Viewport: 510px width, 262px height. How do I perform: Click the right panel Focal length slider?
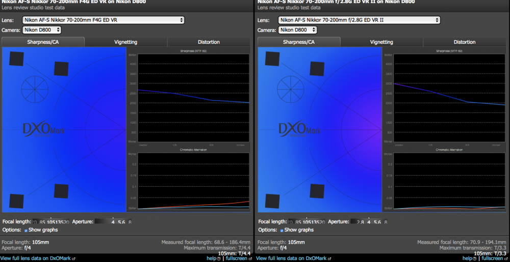point(307,222)
